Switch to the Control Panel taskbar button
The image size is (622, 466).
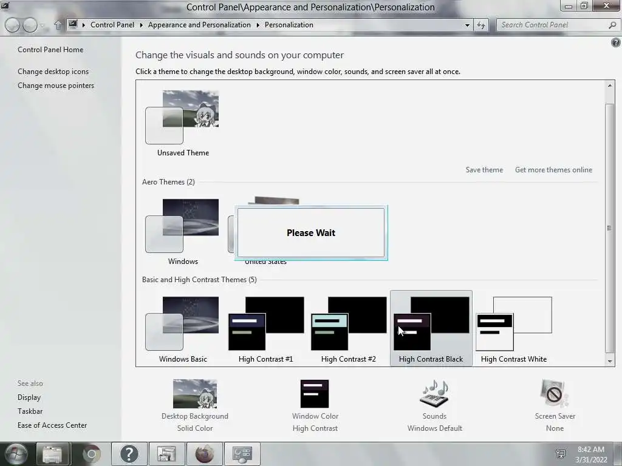[x=242, y=454]
